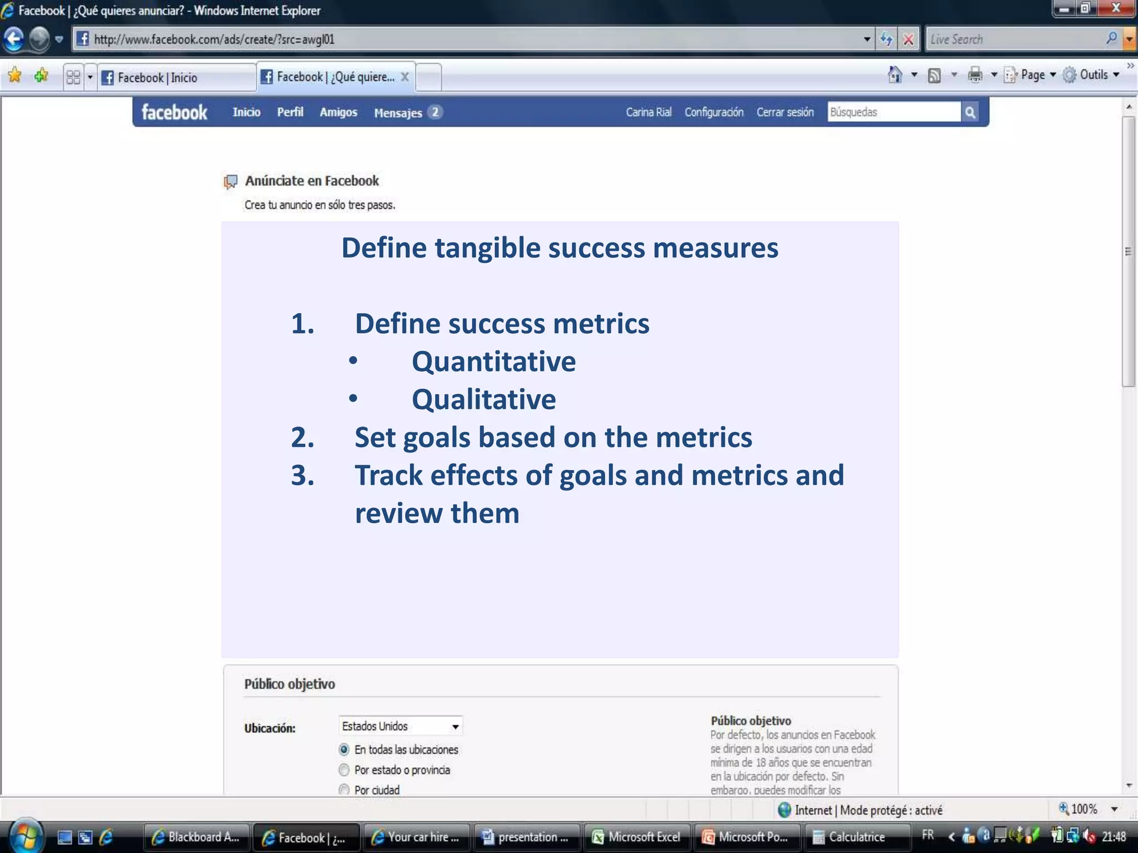
Task: Click the facebook logo
Action: tap(174, 112)
